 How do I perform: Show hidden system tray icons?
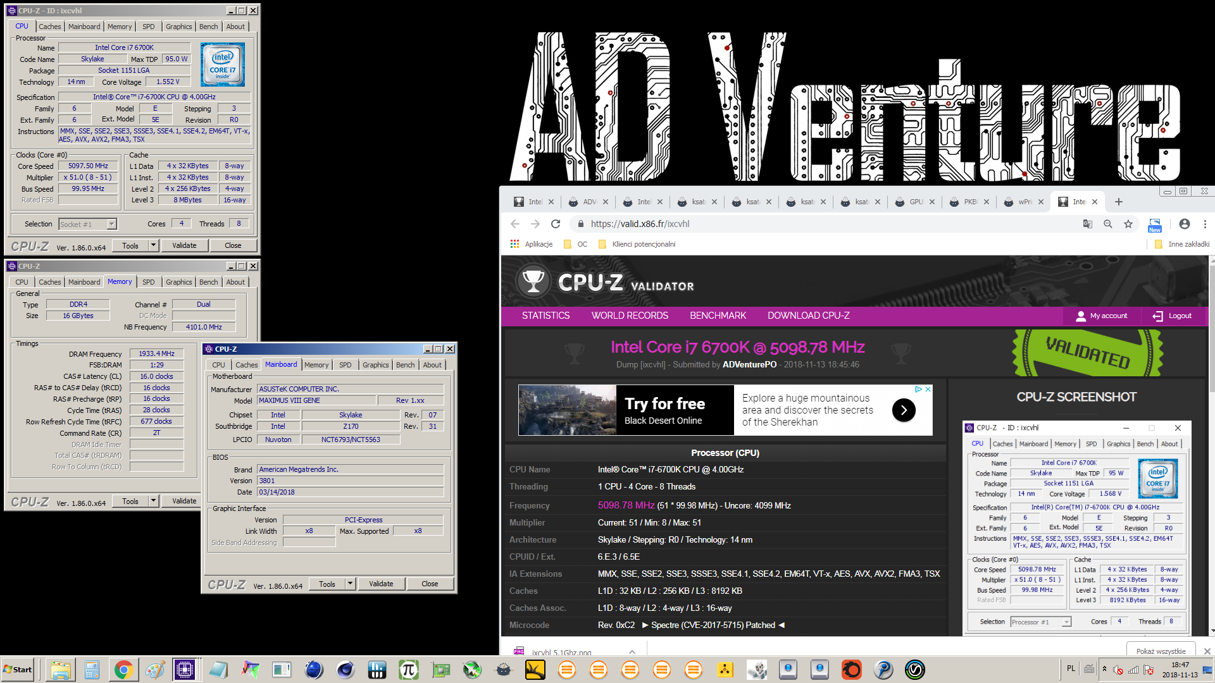pyautogui.click(x=1105, y=669)
